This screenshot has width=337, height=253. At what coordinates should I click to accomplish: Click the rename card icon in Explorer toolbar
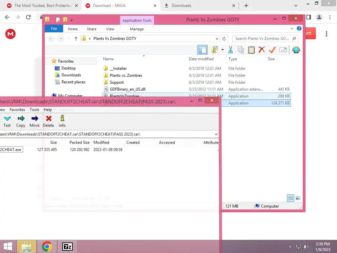tap(283, 50)
